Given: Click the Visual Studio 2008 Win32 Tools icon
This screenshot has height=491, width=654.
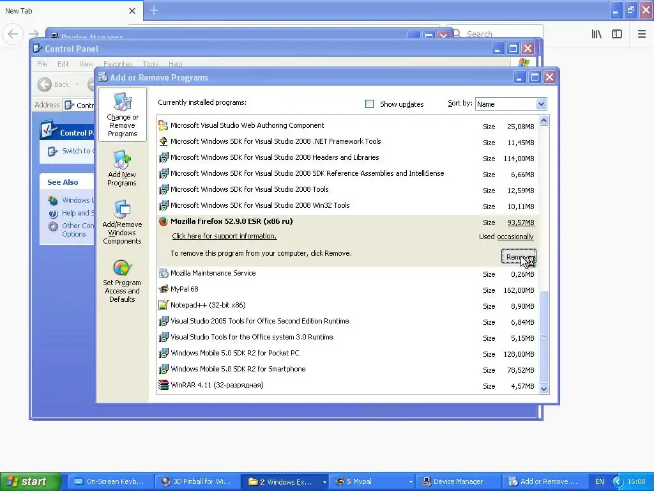Looking at the screenshot, I should pos(163,205).
